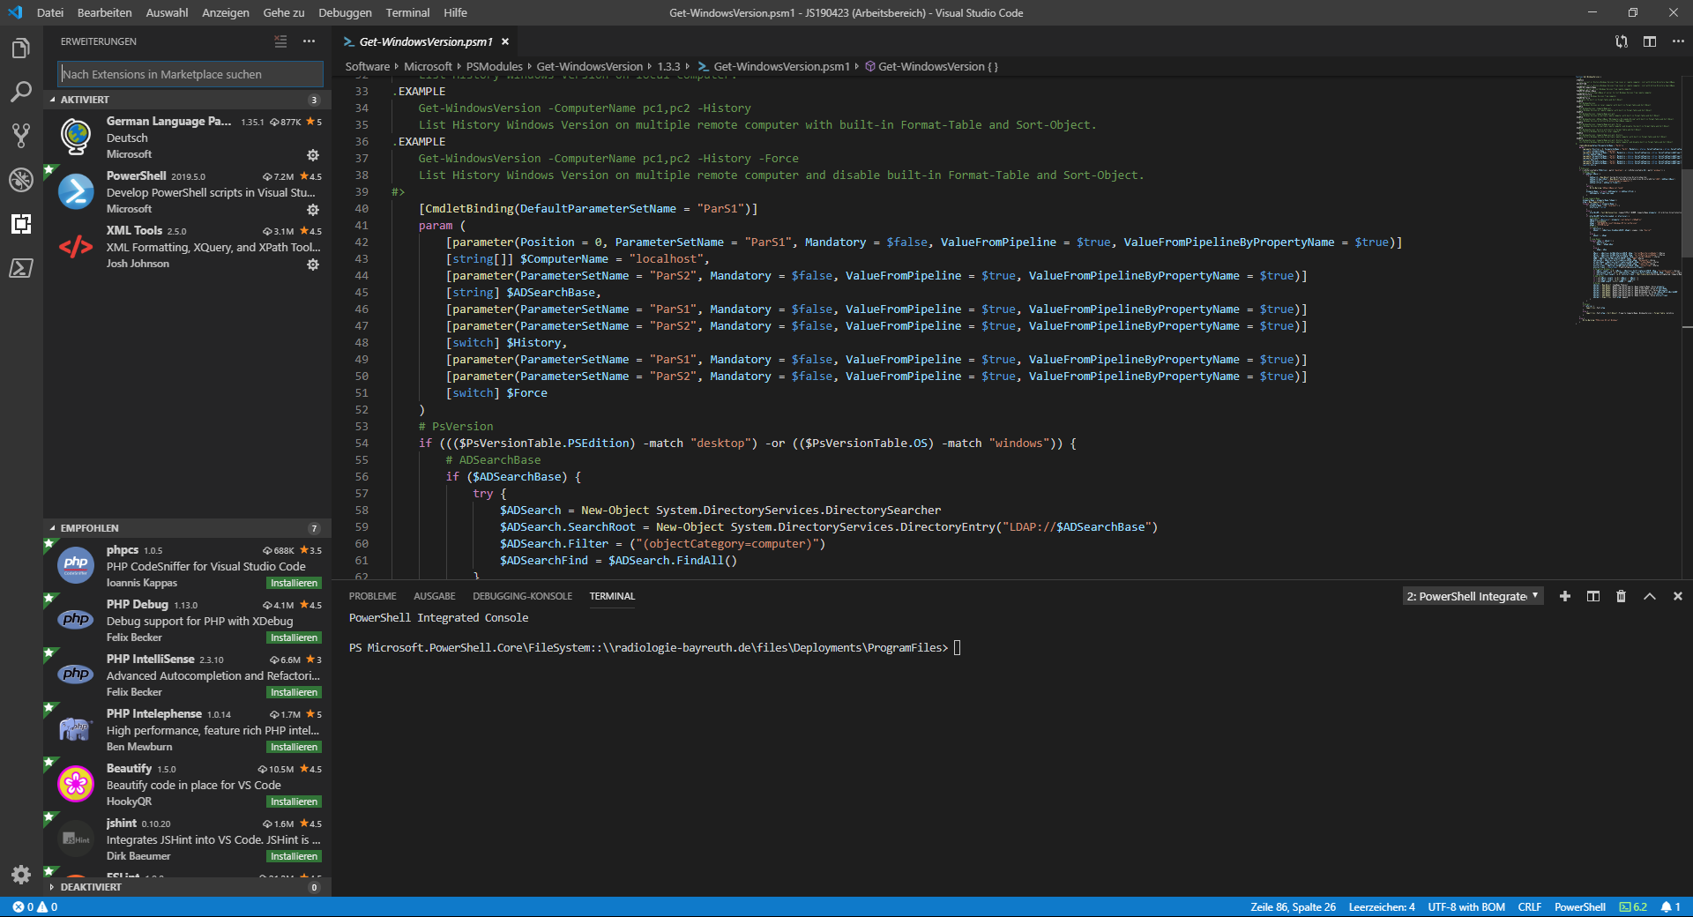The width and height of the screenshot is (1693, 917).
Task: Expand the DEAKTIVIERT section
Action: (x=187, y=887)
